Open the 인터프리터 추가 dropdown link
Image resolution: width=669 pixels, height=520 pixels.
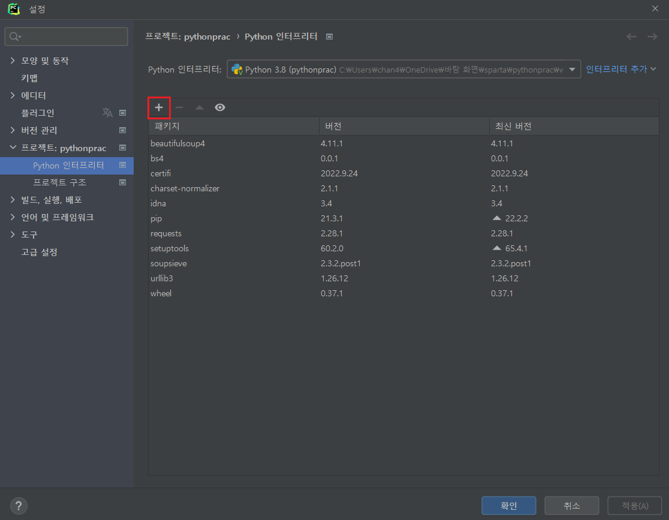[x=621, y=69]
